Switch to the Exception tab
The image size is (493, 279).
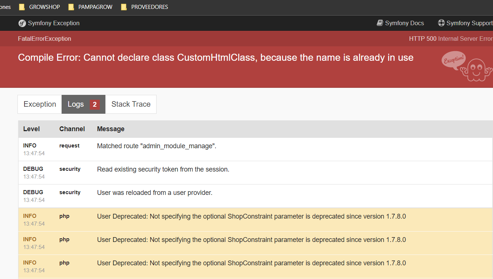pyautogui.click(x=40, y=104)
